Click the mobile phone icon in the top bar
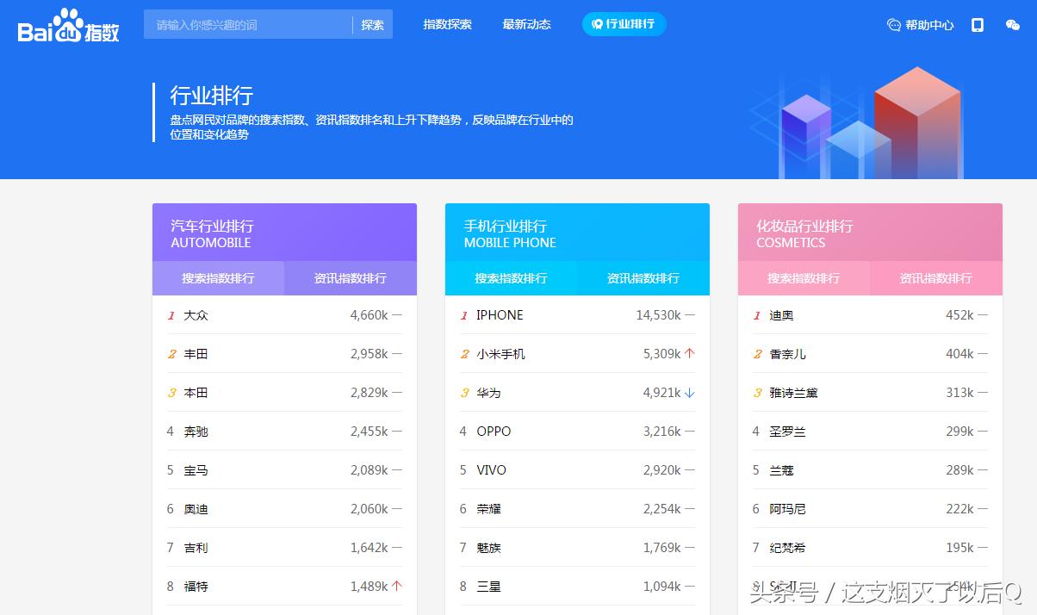This screenshot has width=1037, height=615. pos(977,26)
